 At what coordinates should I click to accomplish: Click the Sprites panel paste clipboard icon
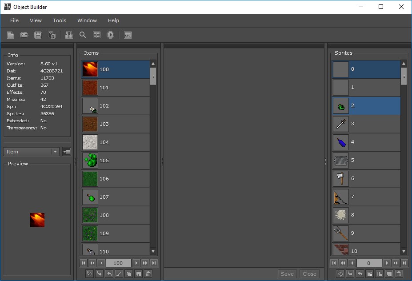(x=369, y=274)
